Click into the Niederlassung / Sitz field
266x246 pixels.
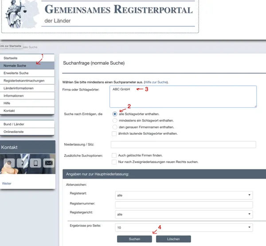tap(183, 144)
